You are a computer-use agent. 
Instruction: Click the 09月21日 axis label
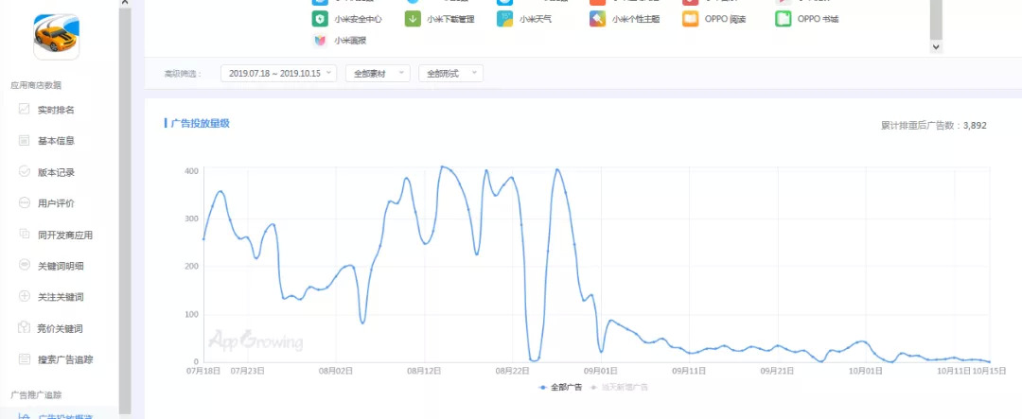(778, 371)
